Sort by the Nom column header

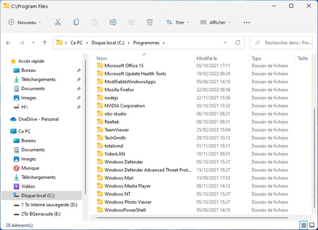(x=102, y=59)
